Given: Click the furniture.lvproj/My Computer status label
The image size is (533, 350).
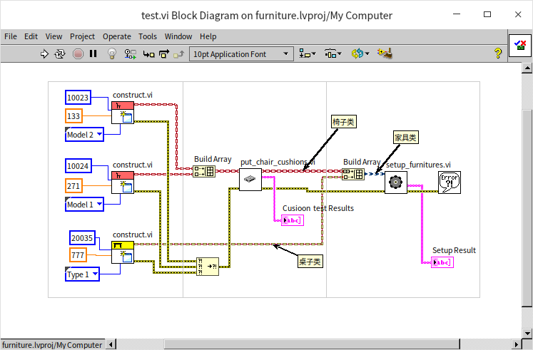Looking at the screenshot, I should point(52,345).
